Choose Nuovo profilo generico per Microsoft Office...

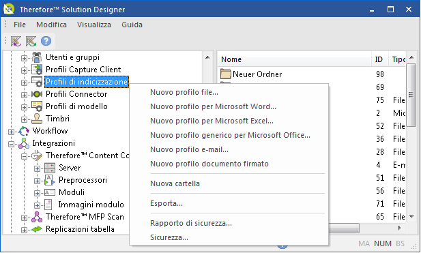[229, 135]
